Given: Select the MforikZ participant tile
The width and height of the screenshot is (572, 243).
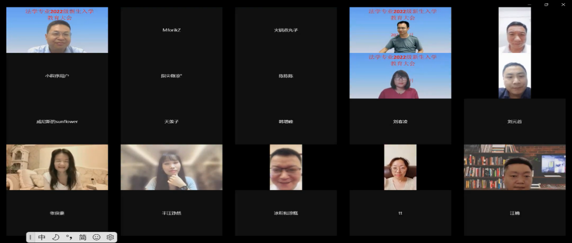Looking at the screenshot, I should click(171, 30).
